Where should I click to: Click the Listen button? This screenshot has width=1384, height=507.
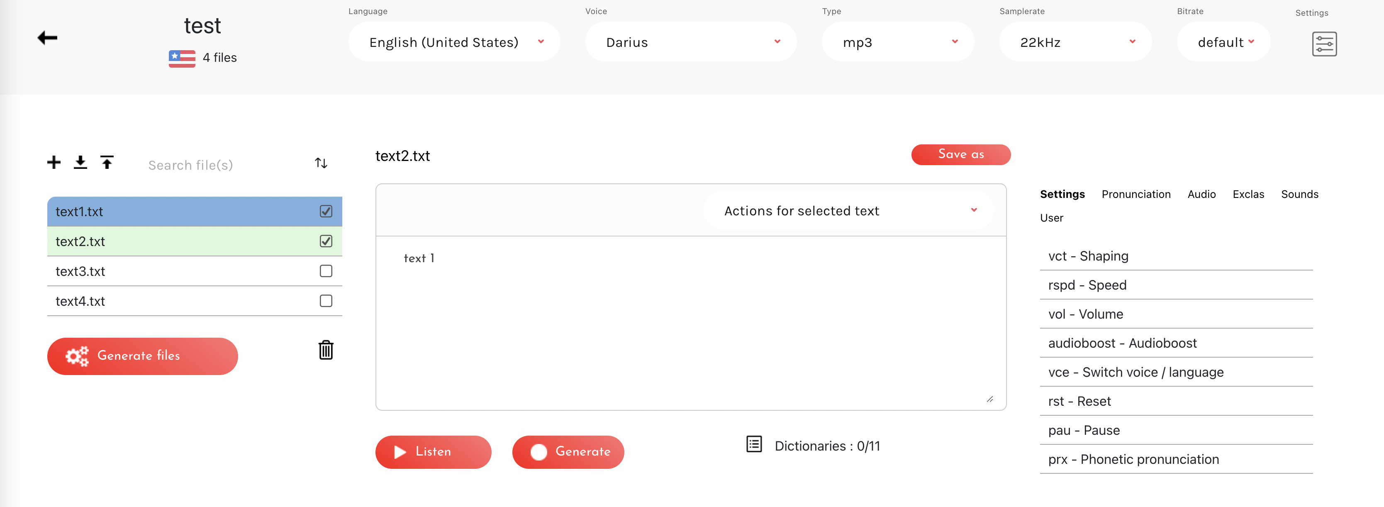pyautogui.click(x=433, y=452)
